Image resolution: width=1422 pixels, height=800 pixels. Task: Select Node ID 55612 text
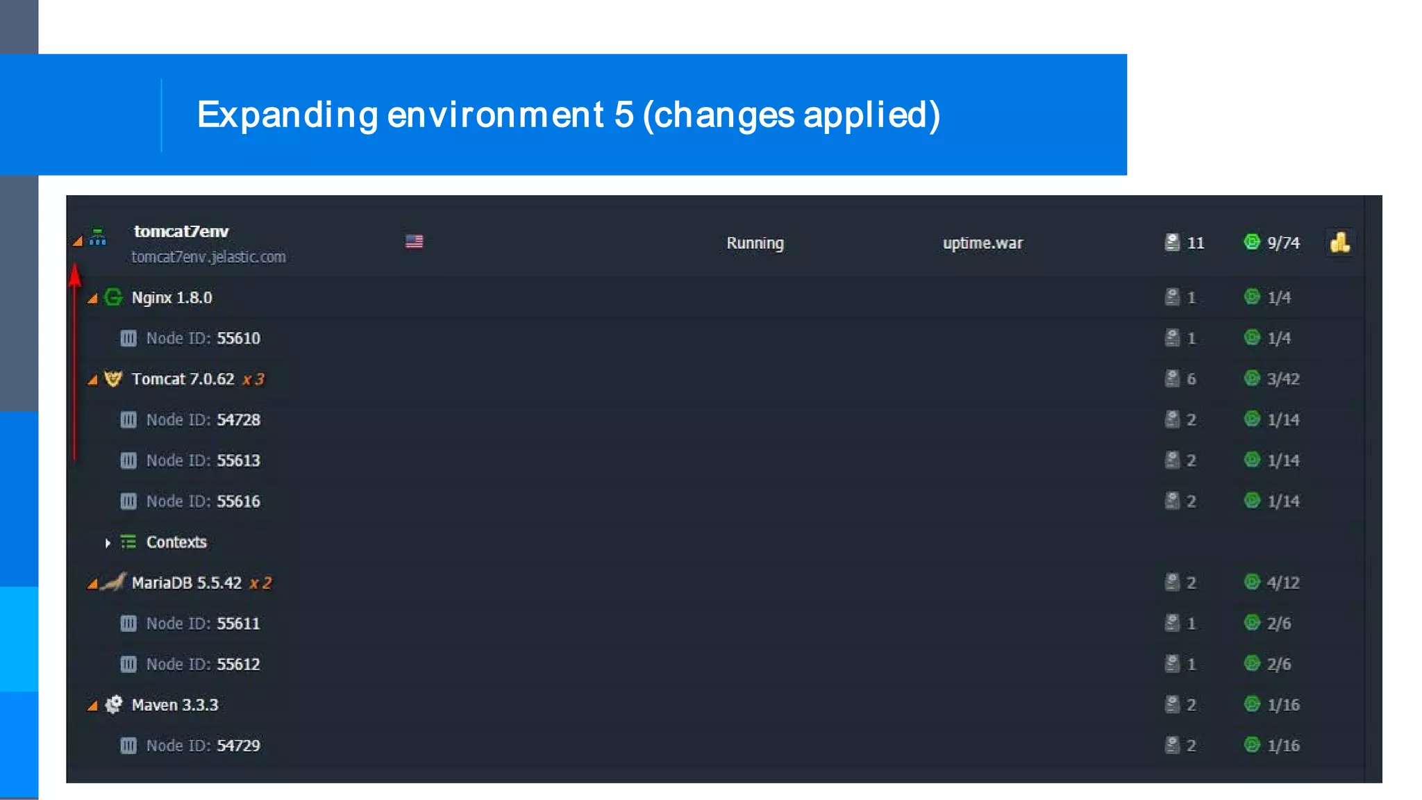pos(203,664)
